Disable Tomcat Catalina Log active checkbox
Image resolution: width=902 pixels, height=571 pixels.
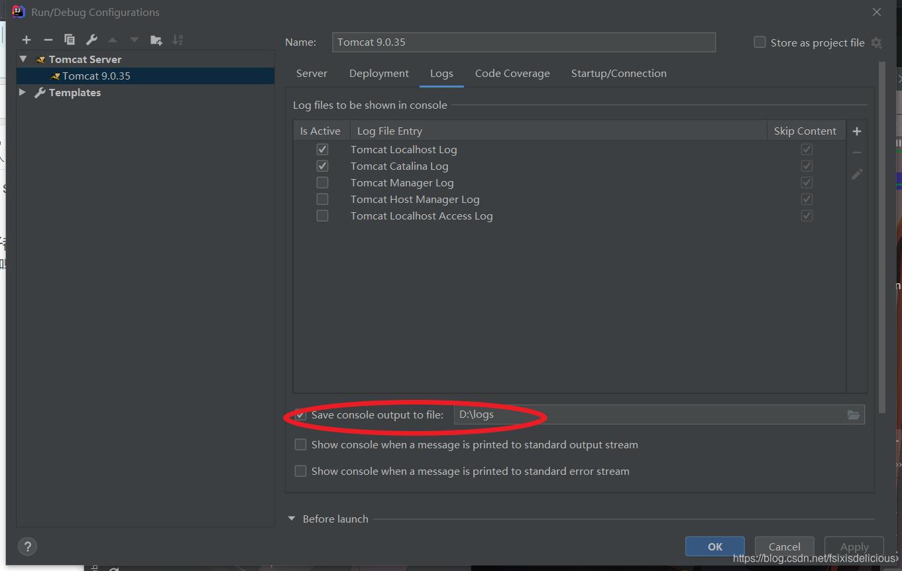click(322, 166)
